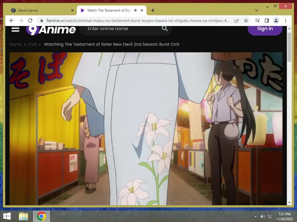Open the media control icon in toolbar
The height and width of the screenshot is (222, 297).
click(257, 21)
